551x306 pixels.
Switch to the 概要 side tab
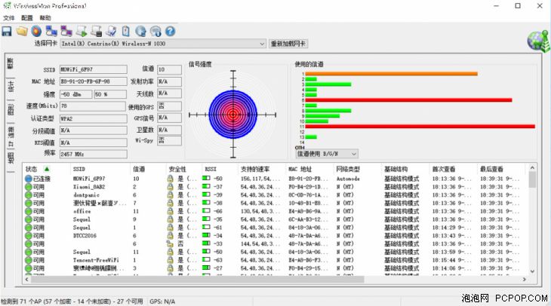click(11, 64)
